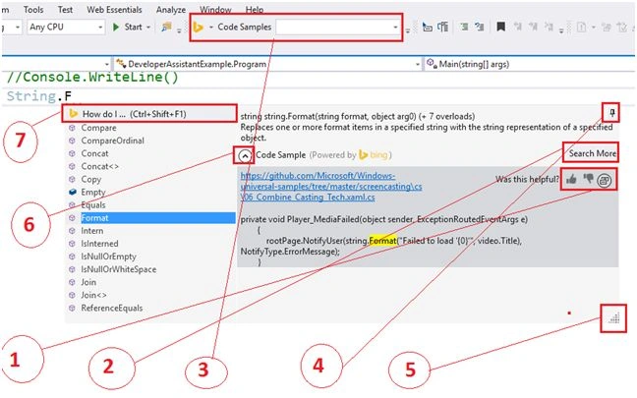Viewport: 637px width, 398px height.
Task: Click the popup resize grip at bottom corner
Action: [x=613, y=317]
